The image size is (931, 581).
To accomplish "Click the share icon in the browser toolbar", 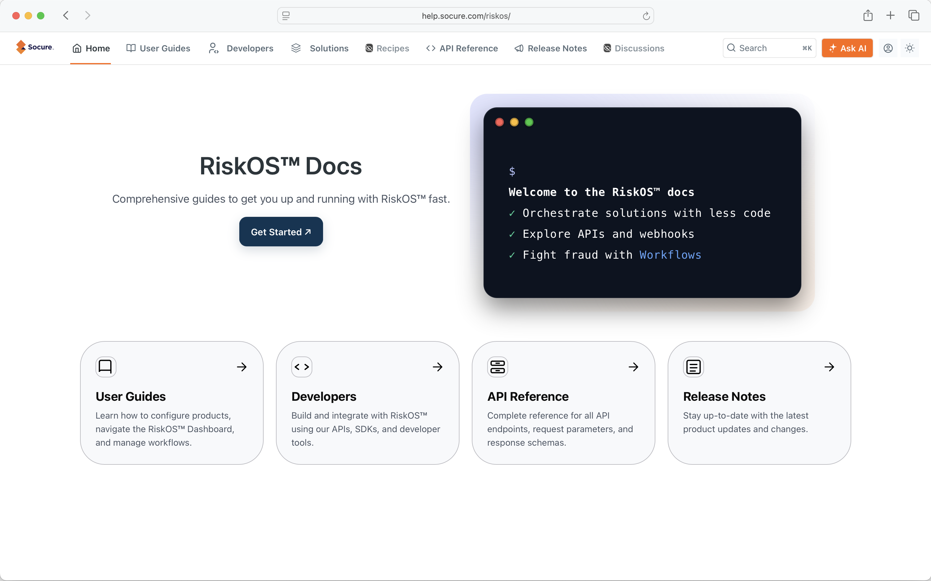I will (x=868, y=15).
